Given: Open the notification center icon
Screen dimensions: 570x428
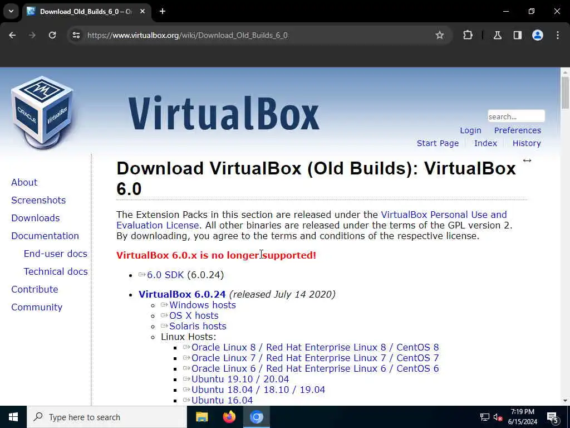Looking at the screenshot, I should coord(553,417).
